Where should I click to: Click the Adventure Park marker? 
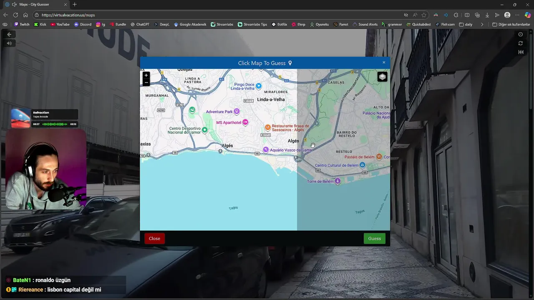237,111
